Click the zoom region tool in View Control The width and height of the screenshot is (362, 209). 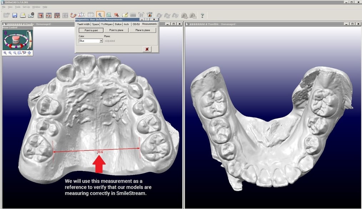pos(19,52)
